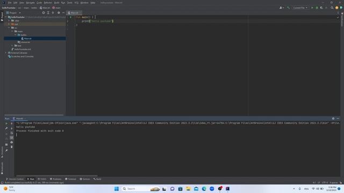Open File Explorer from taskbar
Viewport: 344px width, 193px height.
(x=188, y=189)
